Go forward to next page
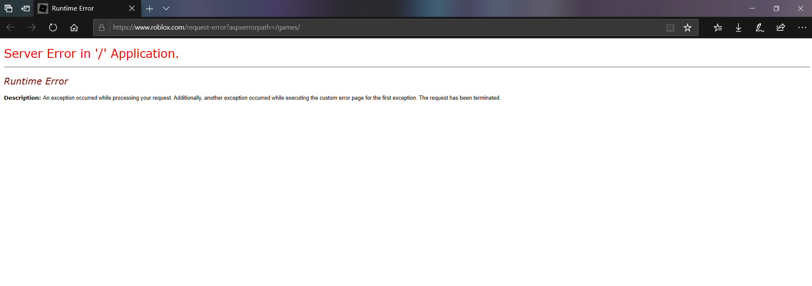Image resolution: width=812 pixels, height=286 pixels. (32, 27)
